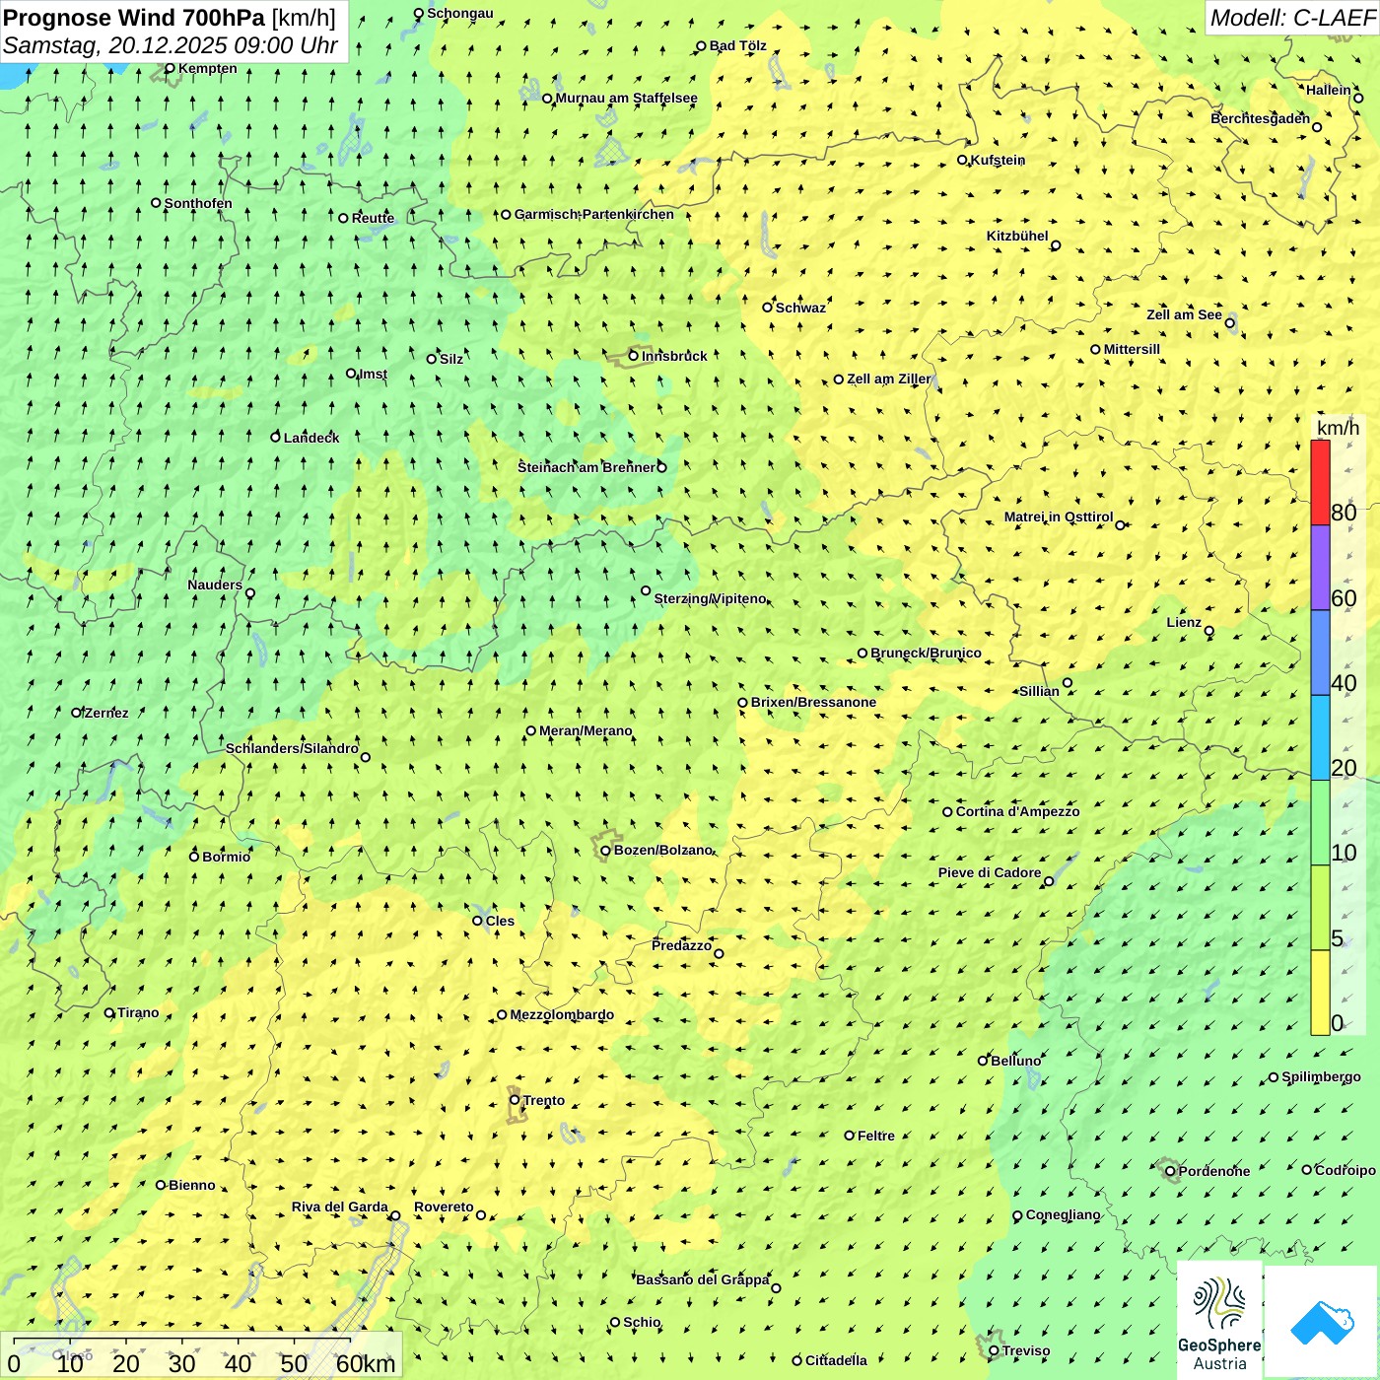Viewport: 1380px width, 1380px height.
Task: Click the Lienz label
Action: [1184, 622]
